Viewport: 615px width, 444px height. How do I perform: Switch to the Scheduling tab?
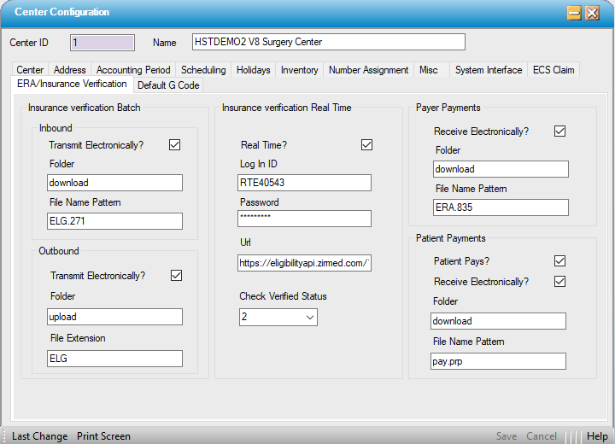(203, 70)
